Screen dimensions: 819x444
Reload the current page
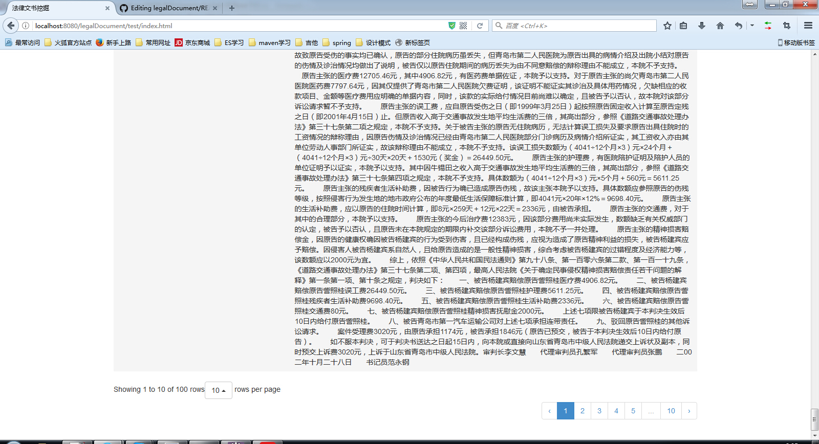pos(480,26)
